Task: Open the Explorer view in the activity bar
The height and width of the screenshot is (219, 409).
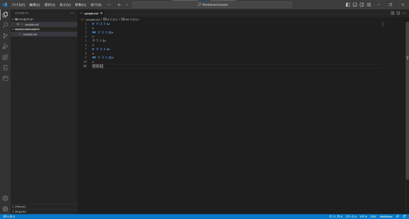Action: coord(5,15)
